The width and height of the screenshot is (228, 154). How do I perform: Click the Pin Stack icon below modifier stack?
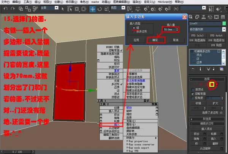(193, 69)
